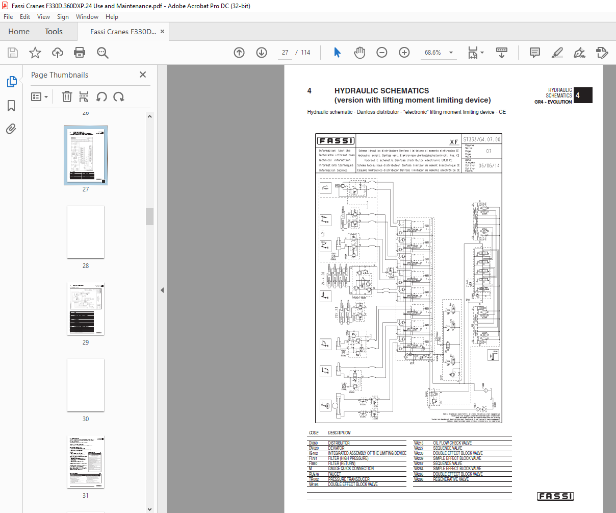The image size is (616, 513).
Task: Open the Fill & Sign tool
Action: pos(579,53)
